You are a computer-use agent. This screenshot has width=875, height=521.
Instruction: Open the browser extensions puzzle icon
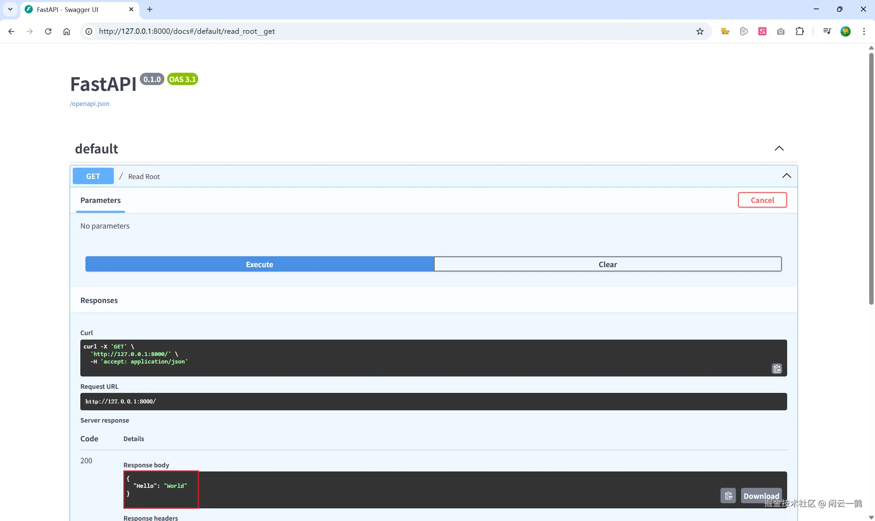tap(799, 31)
